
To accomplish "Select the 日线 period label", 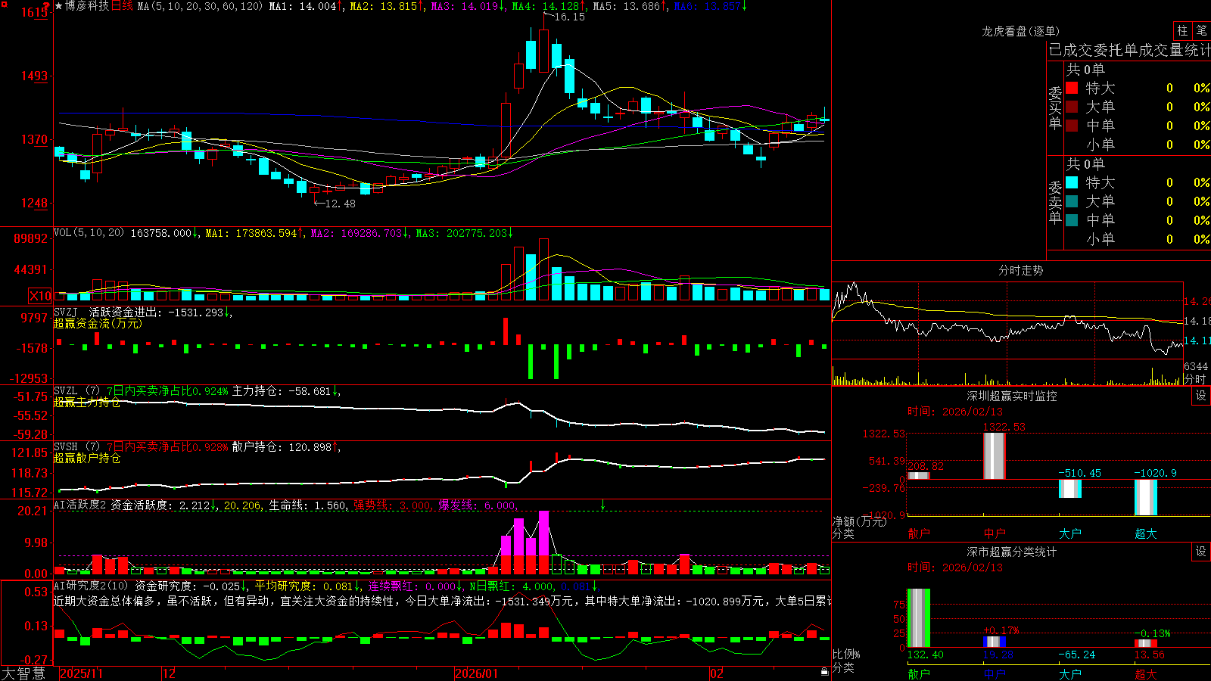I will click(x=122, y=6).
